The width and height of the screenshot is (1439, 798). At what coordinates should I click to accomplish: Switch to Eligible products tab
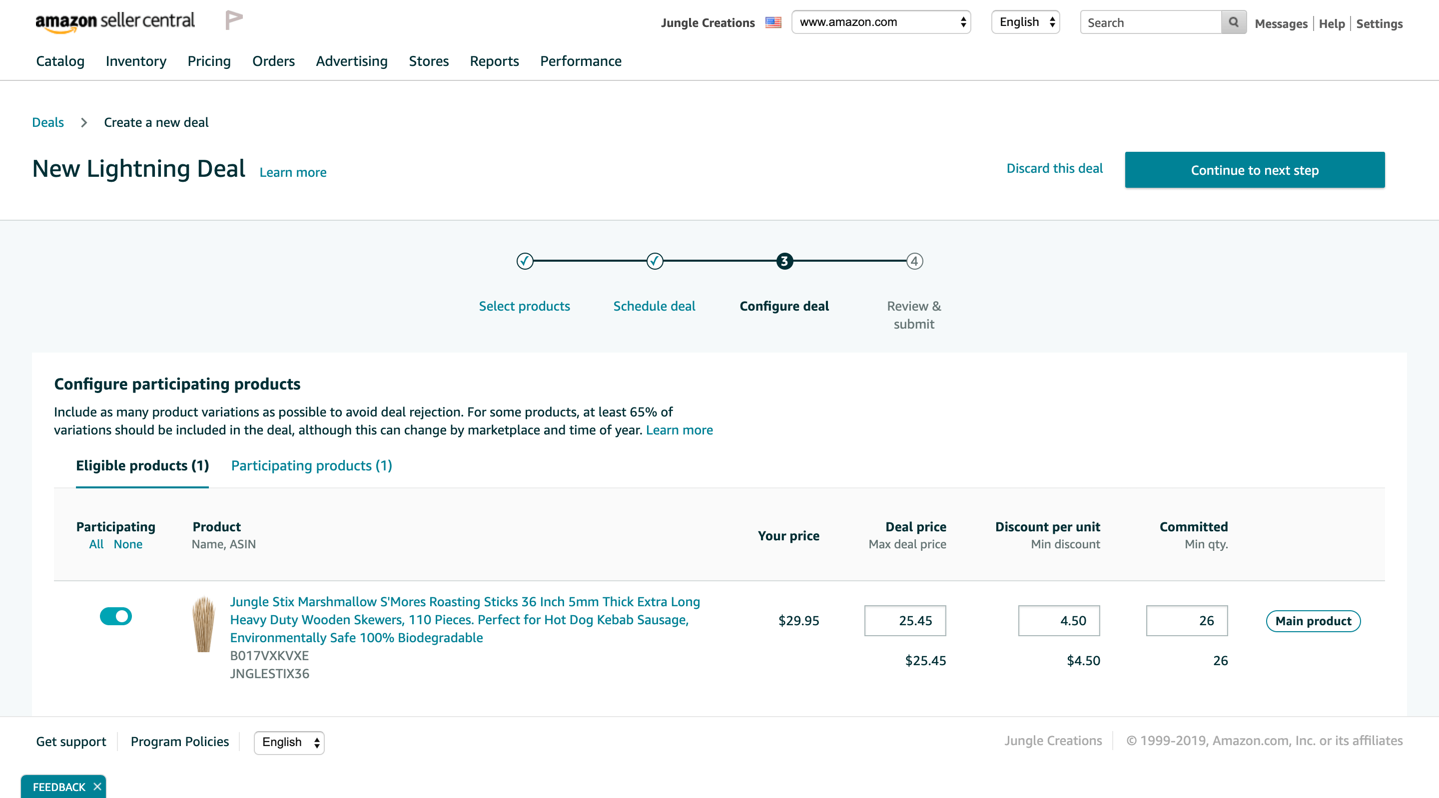click(x=142, y=466)
